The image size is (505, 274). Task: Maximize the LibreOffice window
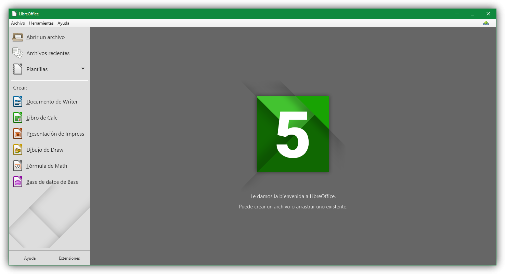click(x=472, y=14)
